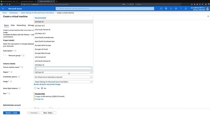This screenshot has width=210, height=118.
Task: Select No for Azure Spot instance
Action: pos(42,88)
